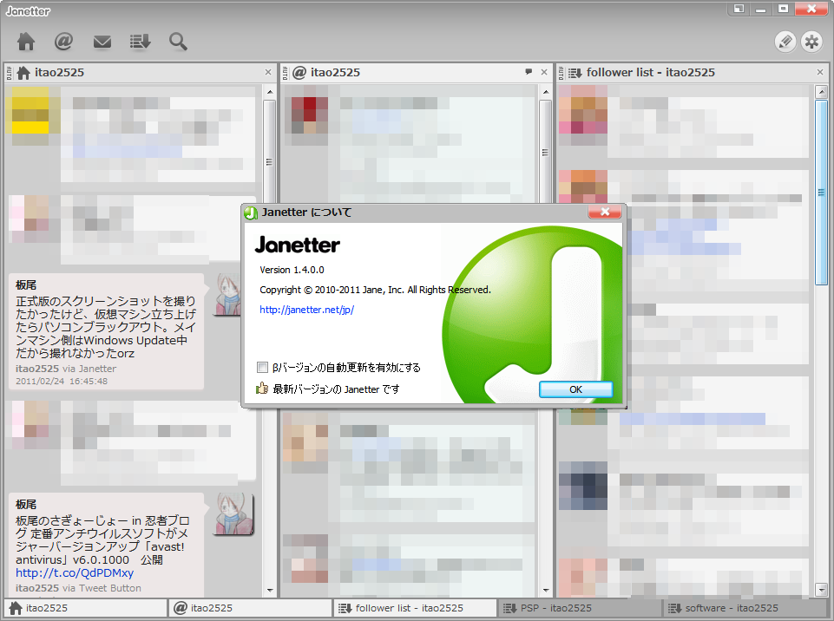This screenshot has height=621, width=834.
Task: Click the compact mode window button in title bar
Action: (x=739, y=9)
